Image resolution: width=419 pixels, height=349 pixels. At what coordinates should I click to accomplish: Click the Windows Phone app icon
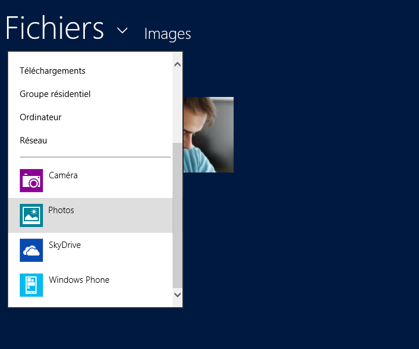pos(31,285)
